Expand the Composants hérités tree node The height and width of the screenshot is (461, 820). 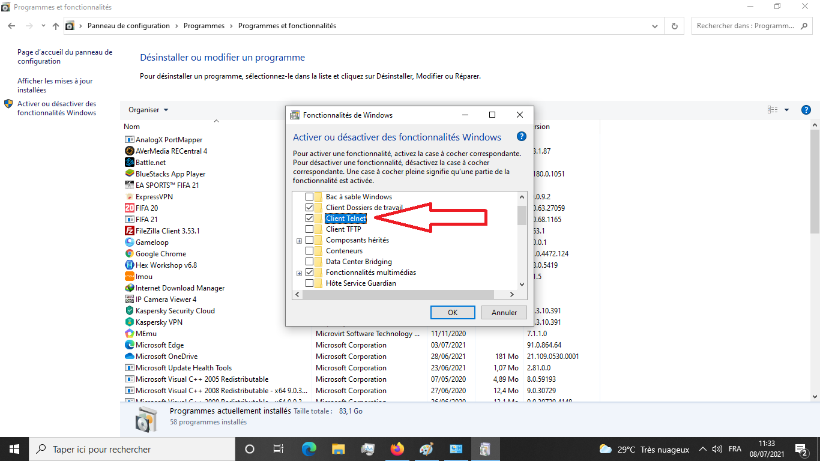click(299, 241)
